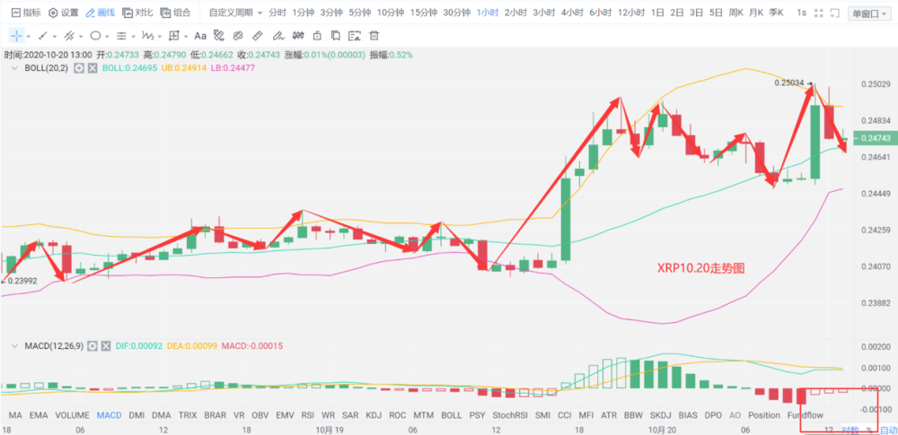Expand the crosshair tool dropdown arrow

(28, 37)
